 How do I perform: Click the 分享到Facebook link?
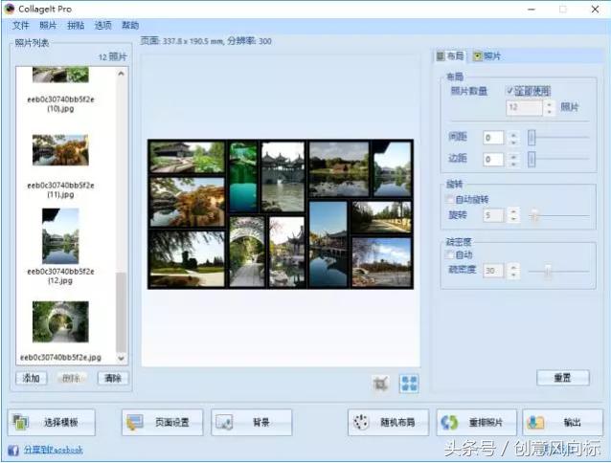click(x=52, y=450)
